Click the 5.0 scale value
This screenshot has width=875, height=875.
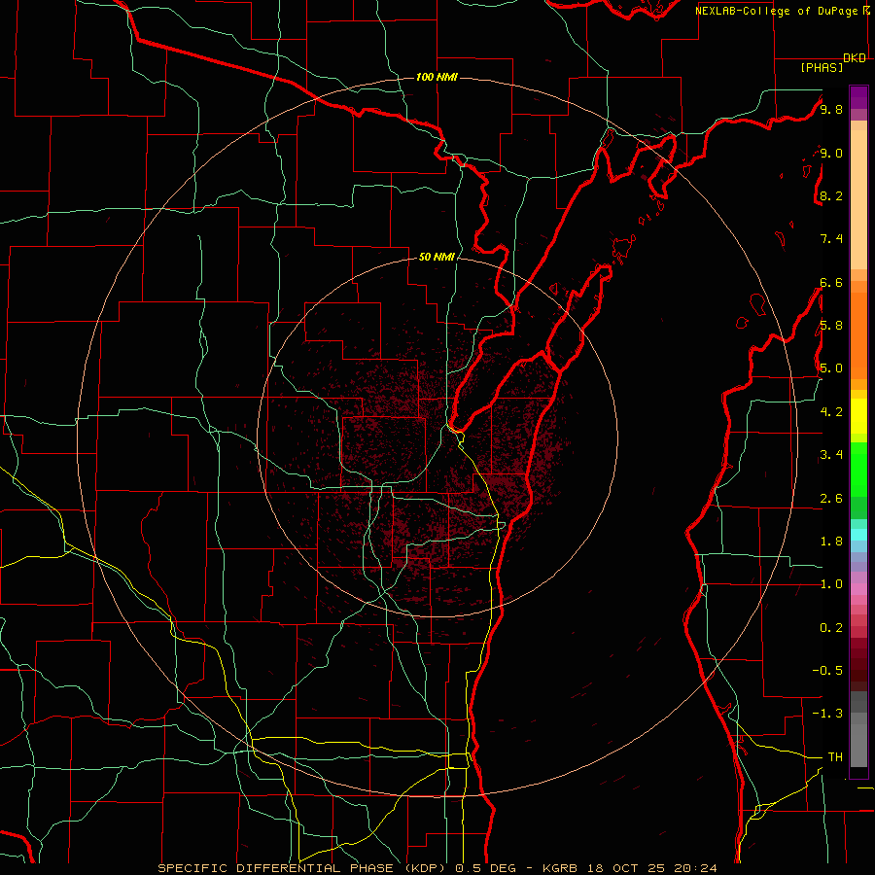[x=831, y=368]
